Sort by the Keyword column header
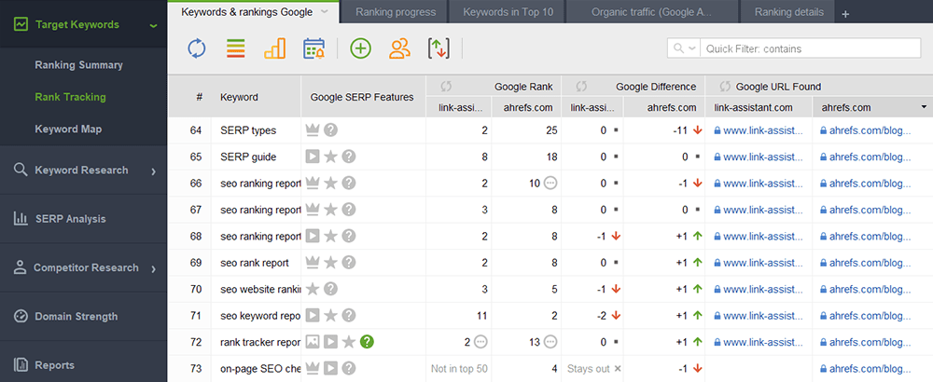The image size is (933, 382). [x=257, y=97]
